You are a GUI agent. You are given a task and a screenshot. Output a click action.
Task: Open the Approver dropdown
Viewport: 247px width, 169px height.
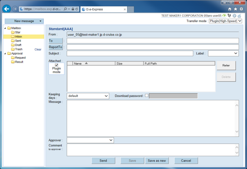coord(90,140)
